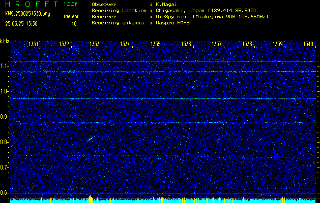Select the 1331 time marker
Viewport: 320px width, 203px height.
pos(33,44)
